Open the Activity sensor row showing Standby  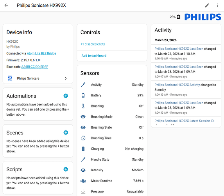[x=112, y=85]
